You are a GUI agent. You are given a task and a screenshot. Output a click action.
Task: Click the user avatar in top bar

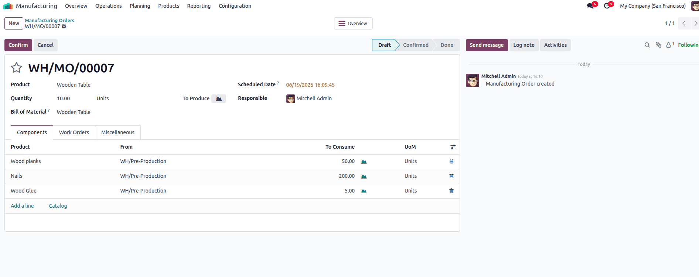point(695,6)
